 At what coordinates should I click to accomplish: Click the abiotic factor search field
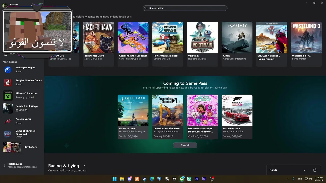(185, 8)
